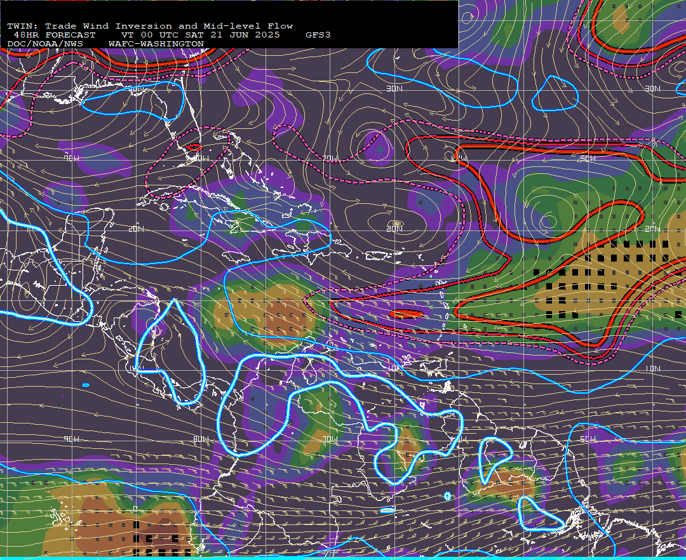Click the "10N" latitude label at right edge

coord(653,368)
